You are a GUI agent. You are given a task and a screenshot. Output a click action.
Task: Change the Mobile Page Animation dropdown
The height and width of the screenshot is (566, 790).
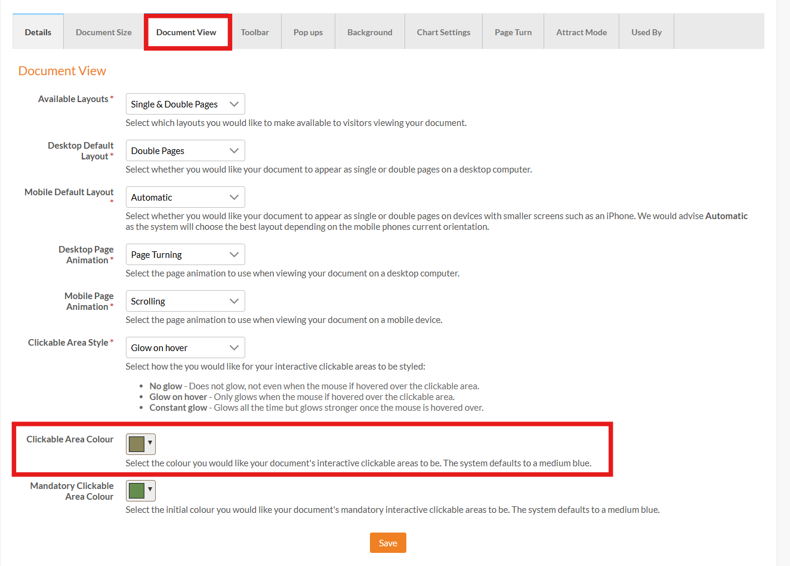tap(185, 301)
